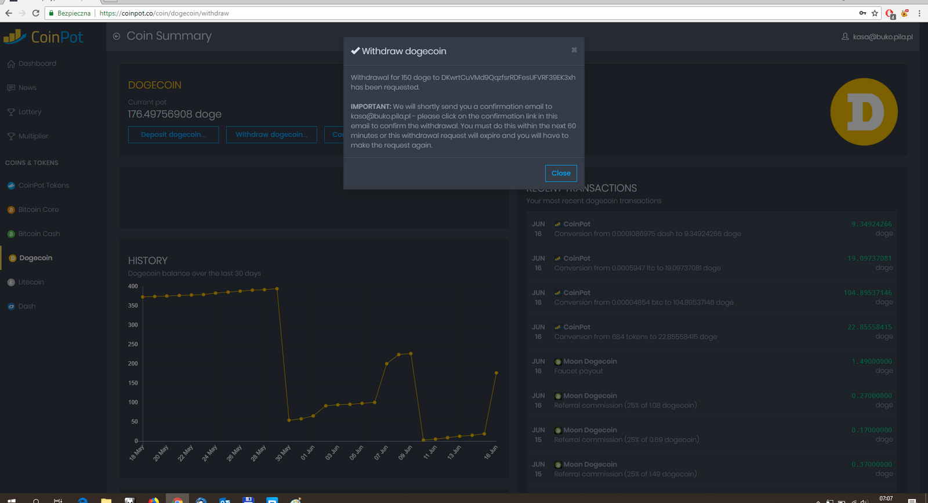Click the orange bug extension icon
This screenshot has height=503, width=928.
point(905,13)
